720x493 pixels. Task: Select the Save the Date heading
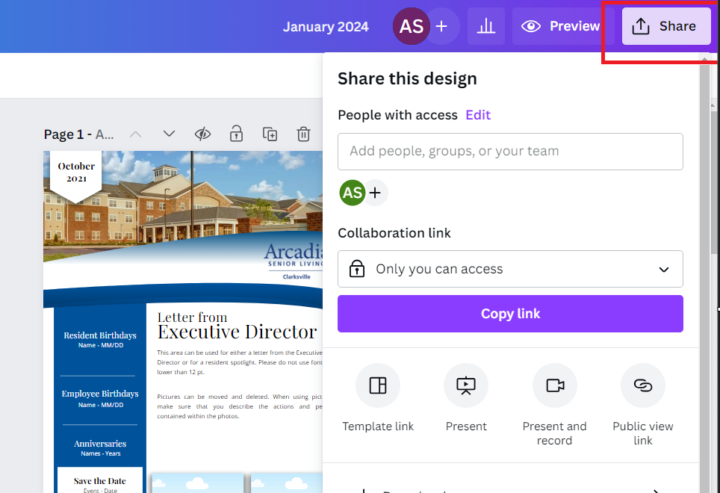coord(99,481)
